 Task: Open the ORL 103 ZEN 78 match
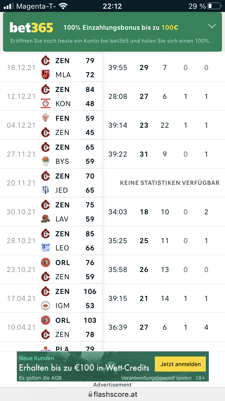coord(112,327)
